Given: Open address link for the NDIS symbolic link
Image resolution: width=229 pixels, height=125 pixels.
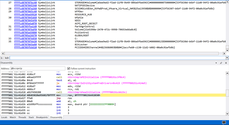Looking at the screenshot, I should coord(26,21).
